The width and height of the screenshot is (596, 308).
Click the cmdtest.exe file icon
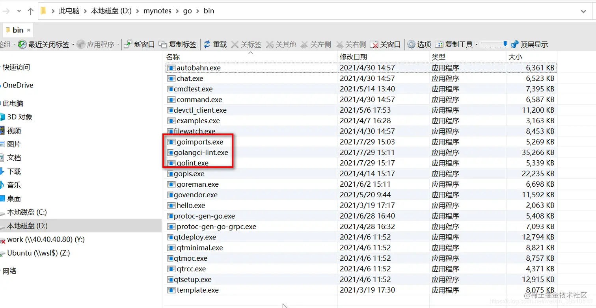(170, 89)
